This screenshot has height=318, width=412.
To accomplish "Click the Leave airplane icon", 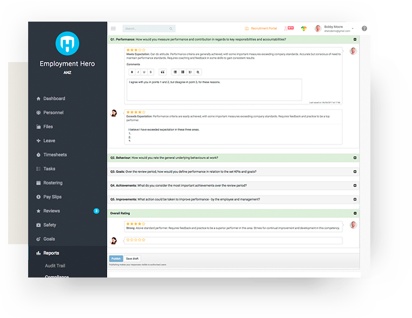I will pyautogui.click(x=38, y=140).
